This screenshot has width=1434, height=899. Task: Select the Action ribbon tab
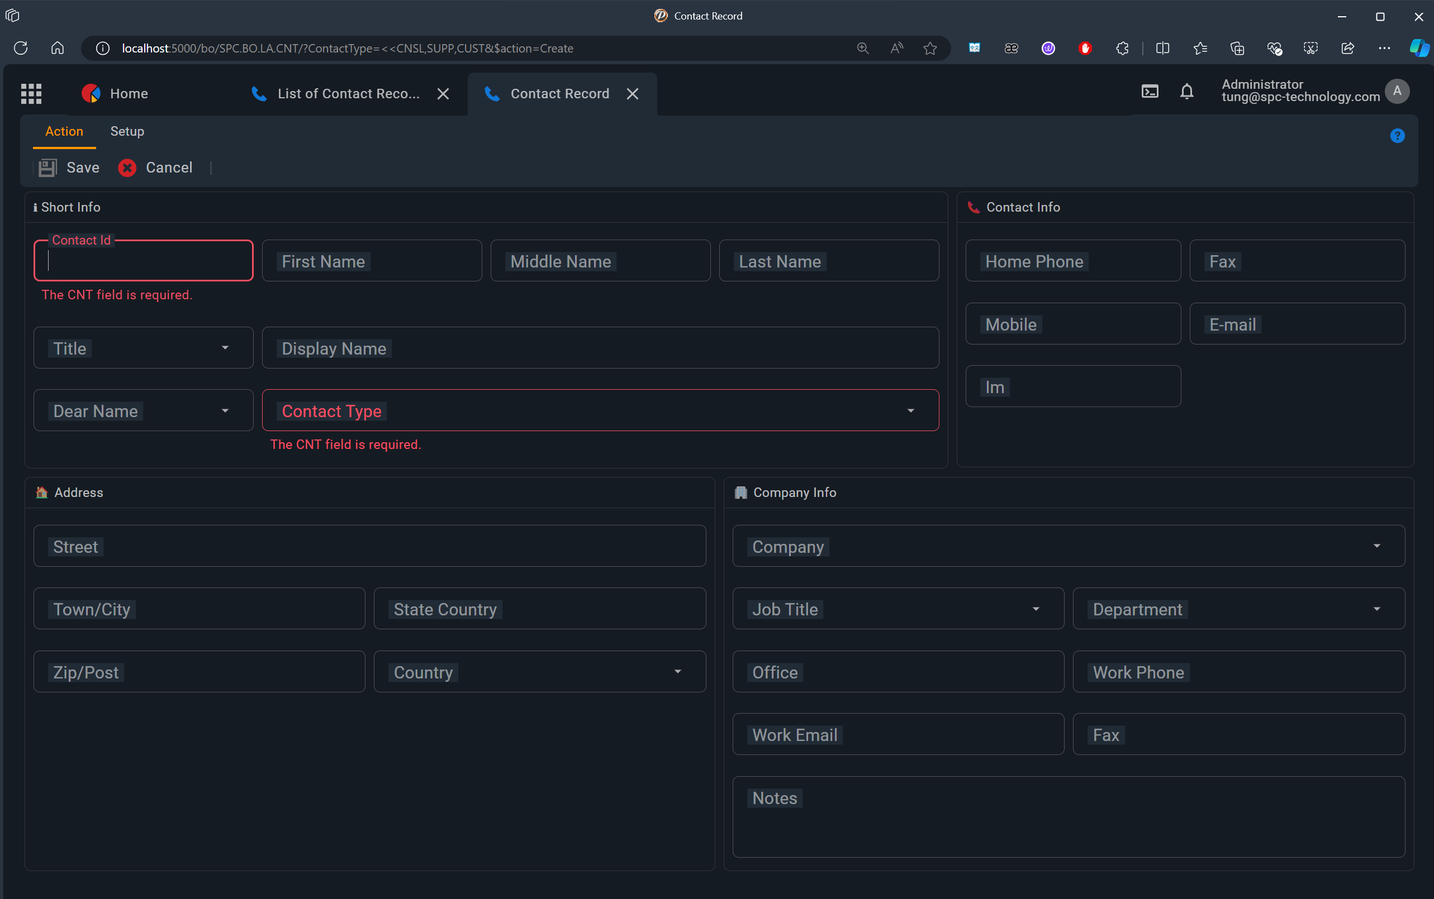64,131
